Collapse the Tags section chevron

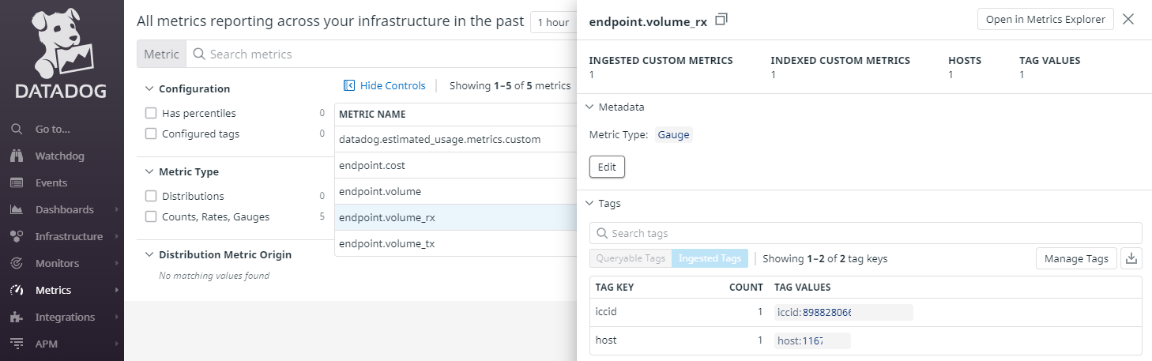click(x=589, y=203)
